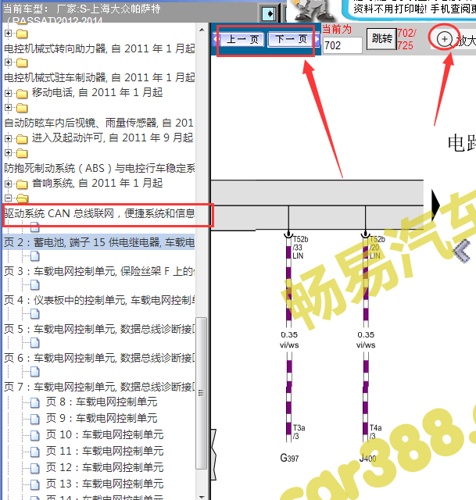Click page icon of 页 9
This screenshot has height=500, width=476.
34,419
